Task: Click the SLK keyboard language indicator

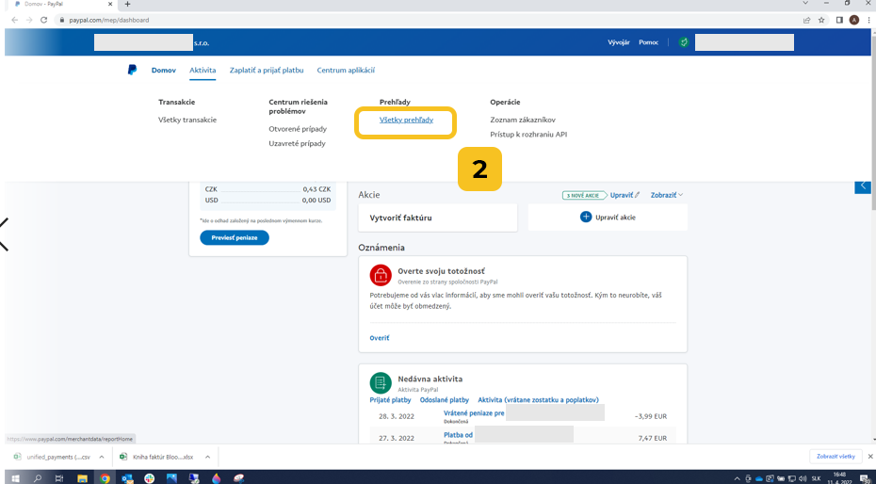Action: (x=817, y=478)
